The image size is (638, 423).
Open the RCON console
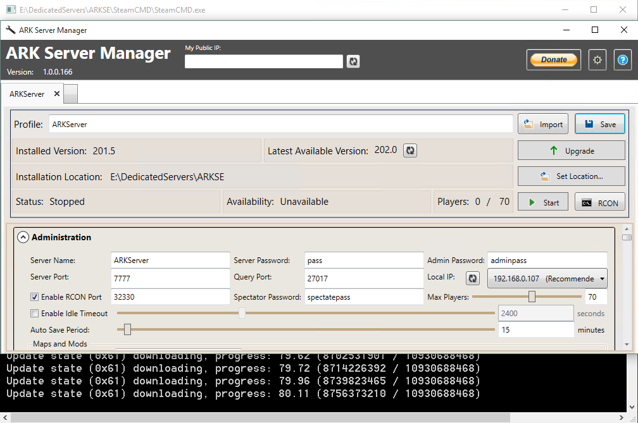point(600,202)
